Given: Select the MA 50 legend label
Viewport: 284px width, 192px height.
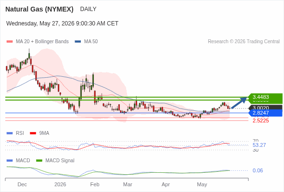Looking at the screenshot, I should [x=91, y=42].
